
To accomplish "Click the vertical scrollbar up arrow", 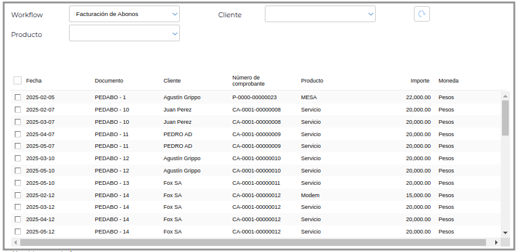I will point(505,96).
